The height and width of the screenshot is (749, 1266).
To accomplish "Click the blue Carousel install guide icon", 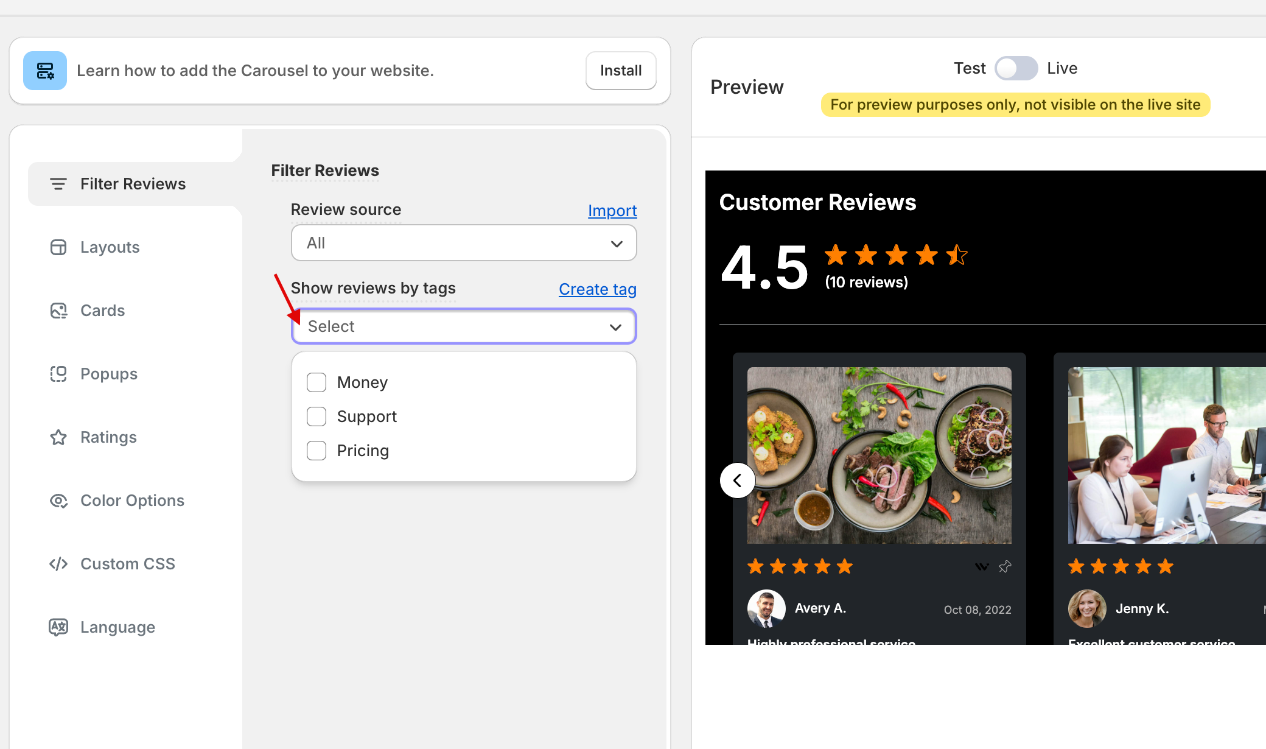I will [x=45, y=71].
